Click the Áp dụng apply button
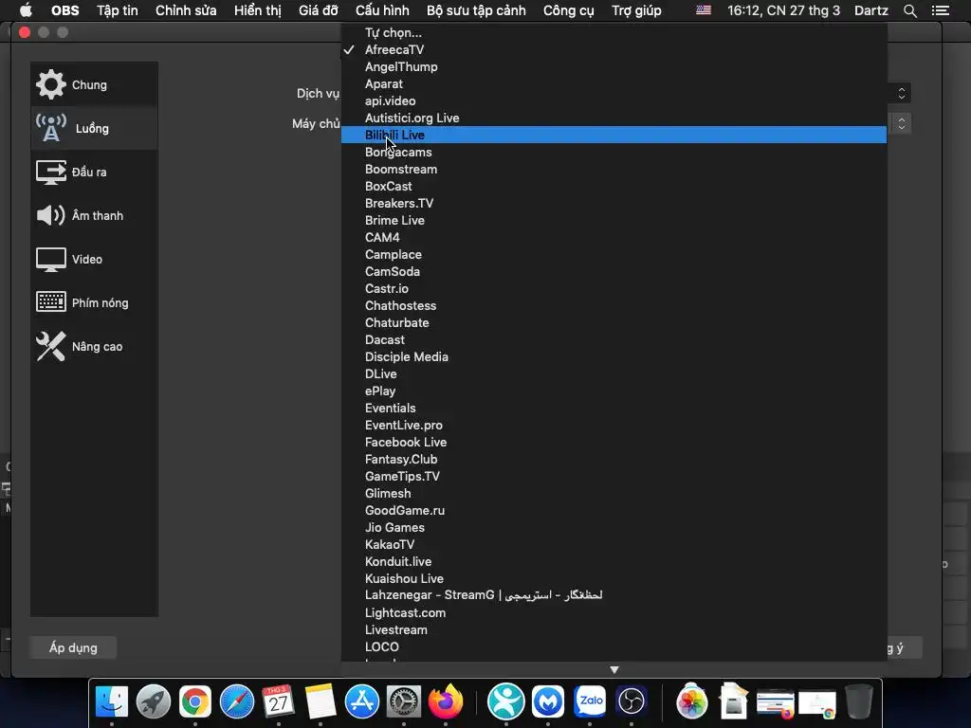Viewport: 971px width, 728px height. pyautogui.click(x=73, y=647)
